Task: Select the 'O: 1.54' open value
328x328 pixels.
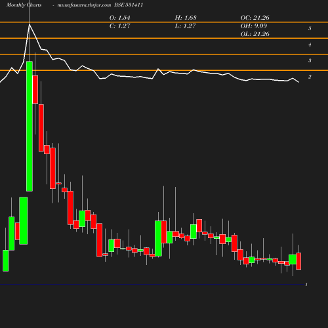Action: pos(120,18)
